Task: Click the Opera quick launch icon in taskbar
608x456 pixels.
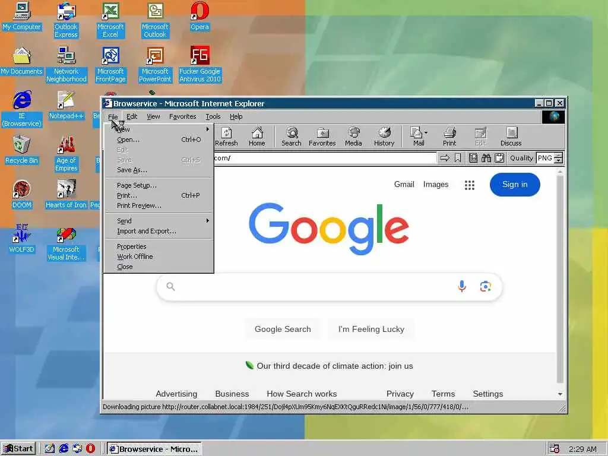Action: point(90,448)
